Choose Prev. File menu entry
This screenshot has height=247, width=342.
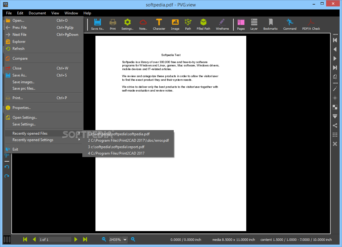click(x=44, y=28)
